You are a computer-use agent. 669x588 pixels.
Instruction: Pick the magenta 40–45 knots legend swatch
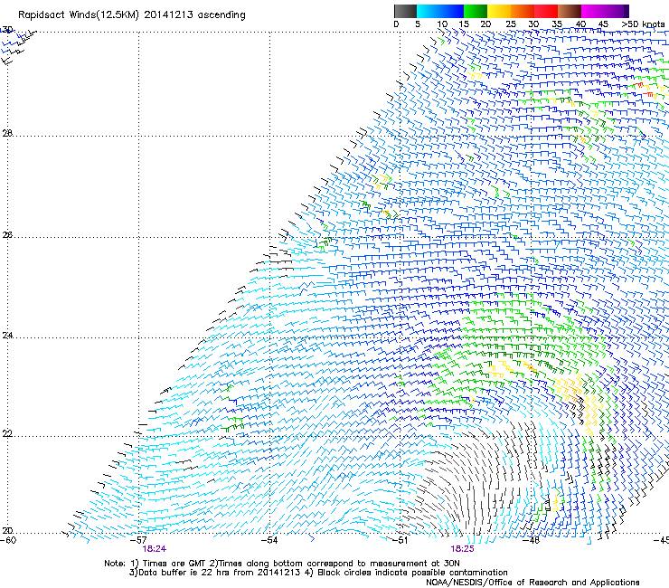coord(593,11)
